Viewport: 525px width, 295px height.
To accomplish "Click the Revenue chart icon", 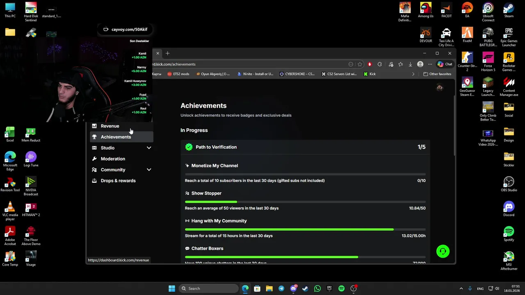I will (94, 126).
